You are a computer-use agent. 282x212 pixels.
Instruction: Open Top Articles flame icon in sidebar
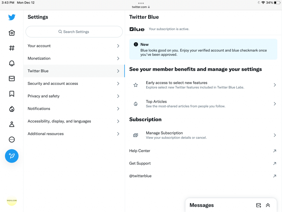click(12, 109)
